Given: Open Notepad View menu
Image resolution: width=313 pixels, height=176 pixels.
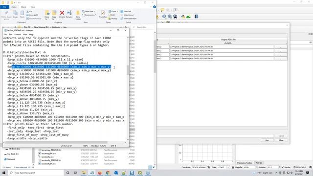Looking at the screenshot, I should click(x=25, y=35).
